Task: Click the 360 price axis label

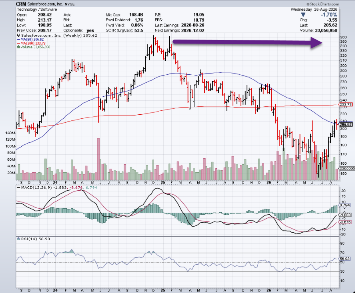Action: pyautogui.click(x=343, y=37)
